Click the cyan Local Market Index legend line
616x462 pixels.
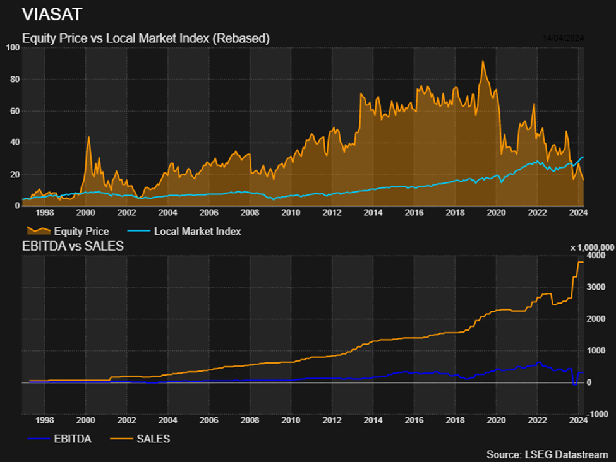click(138, 231)
